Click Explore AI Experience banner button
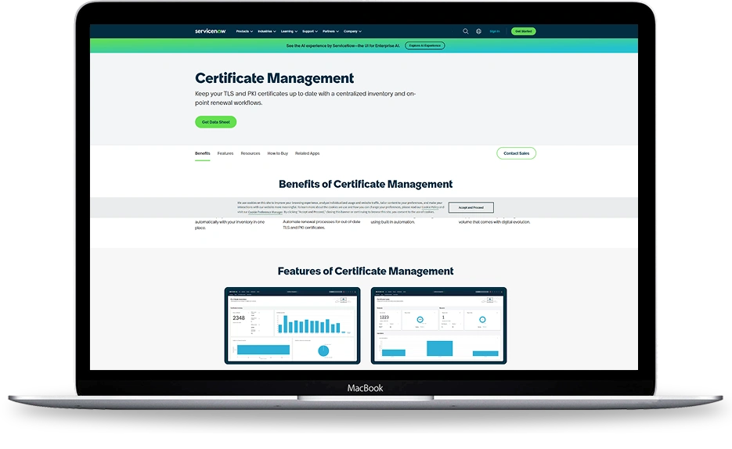The image size is (732, 449). [425, 45]
